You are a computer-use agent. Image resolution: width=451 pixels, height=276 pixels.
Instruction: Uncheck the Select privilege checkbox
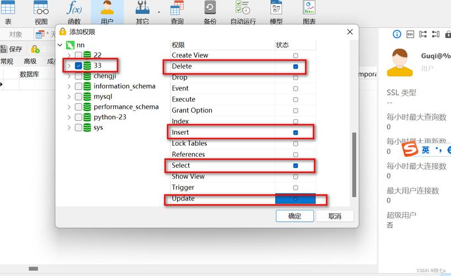[295, 166]
